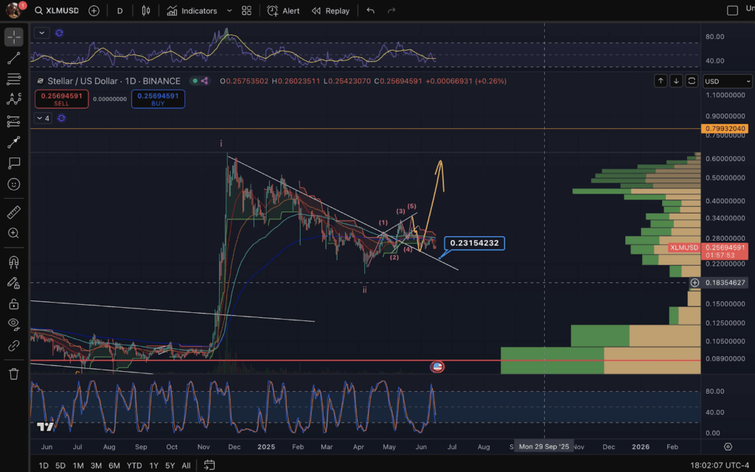
Task: Click the circle icon next to indicator count 4
Action: [61, 119]
